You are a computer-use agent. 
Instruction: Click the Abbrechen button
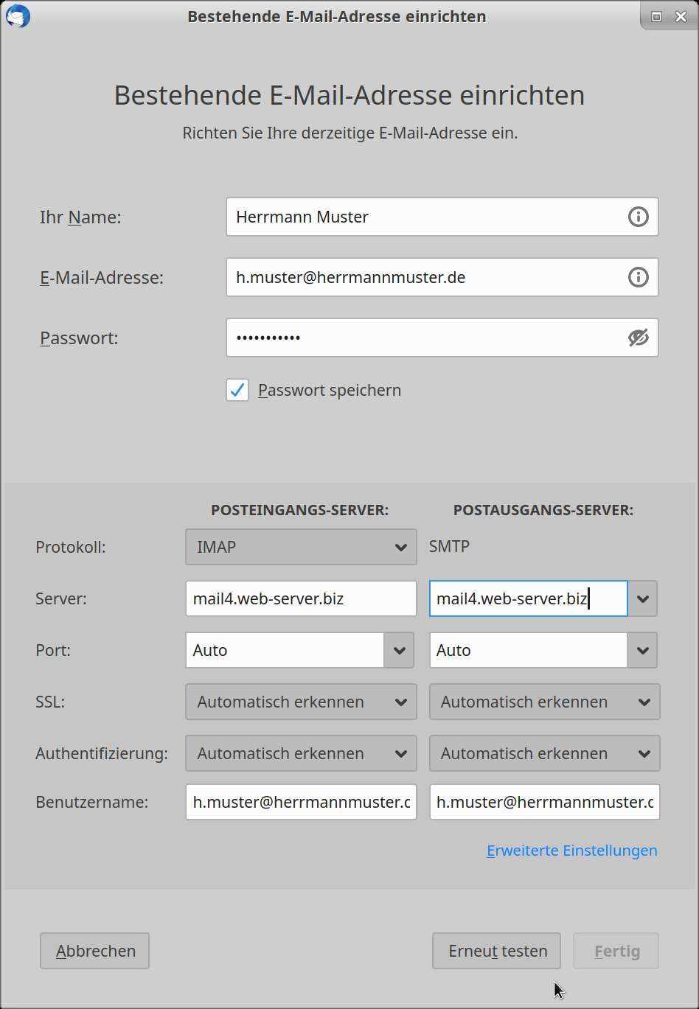[94, 951]
